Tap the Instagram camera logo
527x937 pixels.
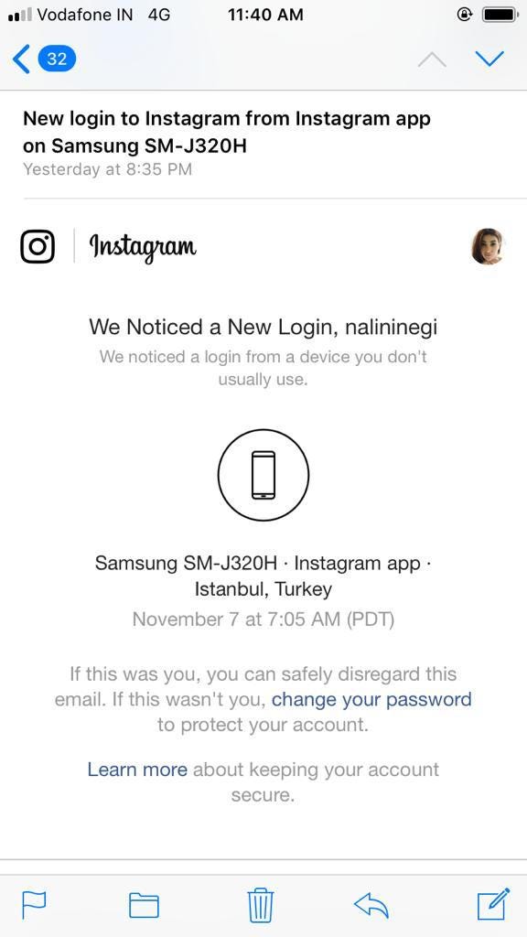click(x=38, y=246)
